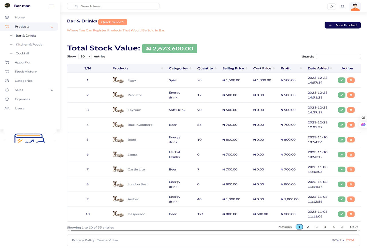Delete Desperado using the trash icon
The width and height of the screenshot is (367, 251).
(x=351, y=214)
